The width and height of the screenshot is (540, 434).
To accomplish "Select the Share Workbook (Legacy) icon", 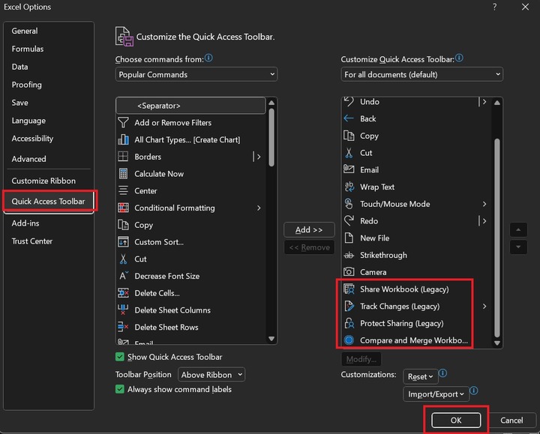I will tap(348, 289).
